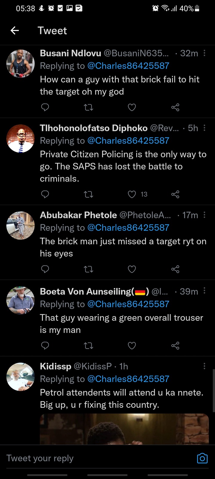View Tlhohonolofatso Diphoko's profile picture
This screenshot has height=479, width=215.
[x=21, y=139]
